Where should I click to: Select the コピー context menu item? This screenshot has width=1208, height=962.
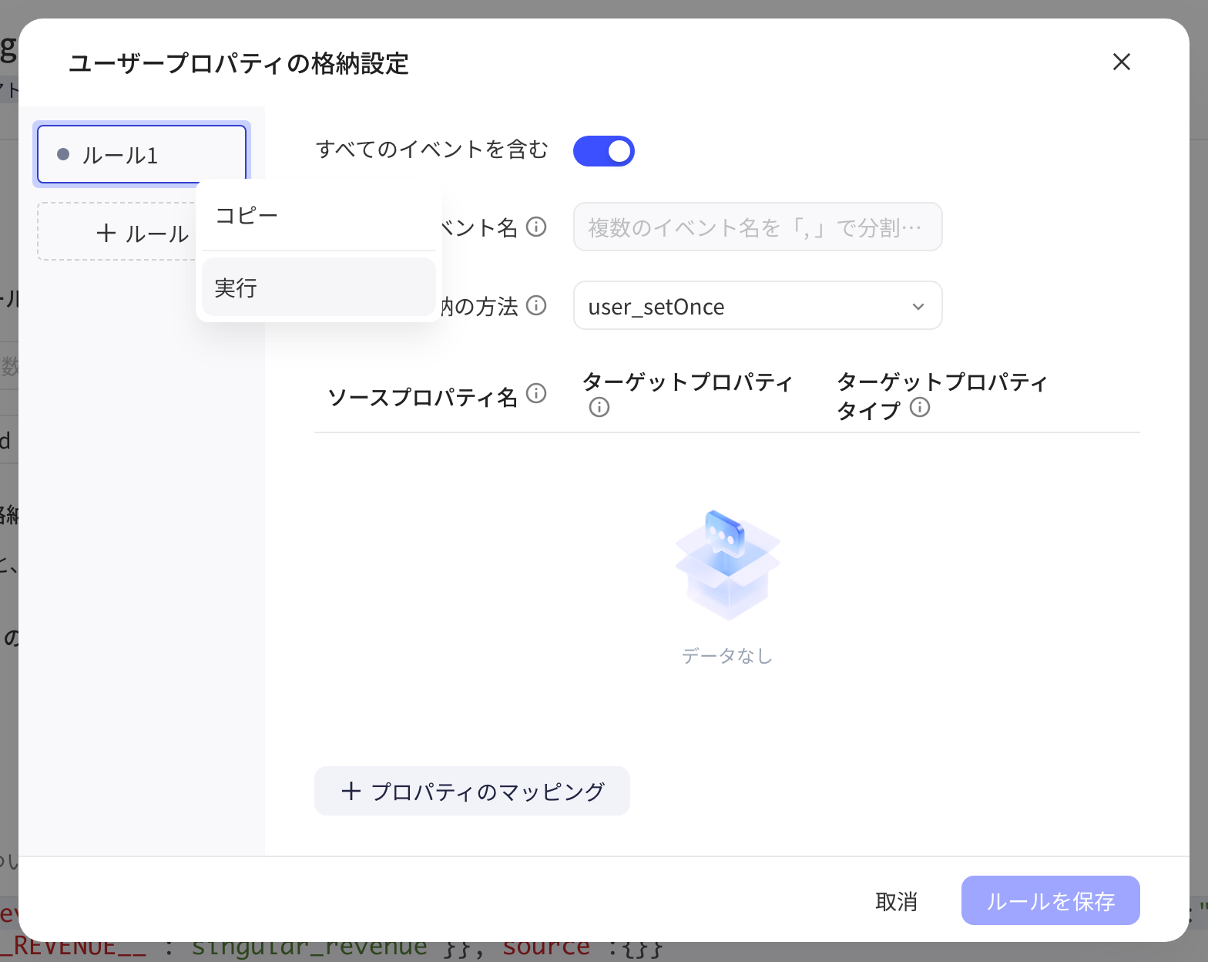[x=319, y=216]
